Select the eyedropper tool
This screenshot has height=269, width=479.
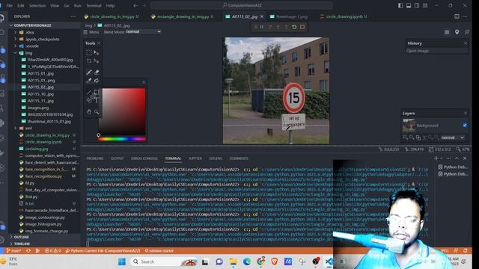(x=89, y=81)
